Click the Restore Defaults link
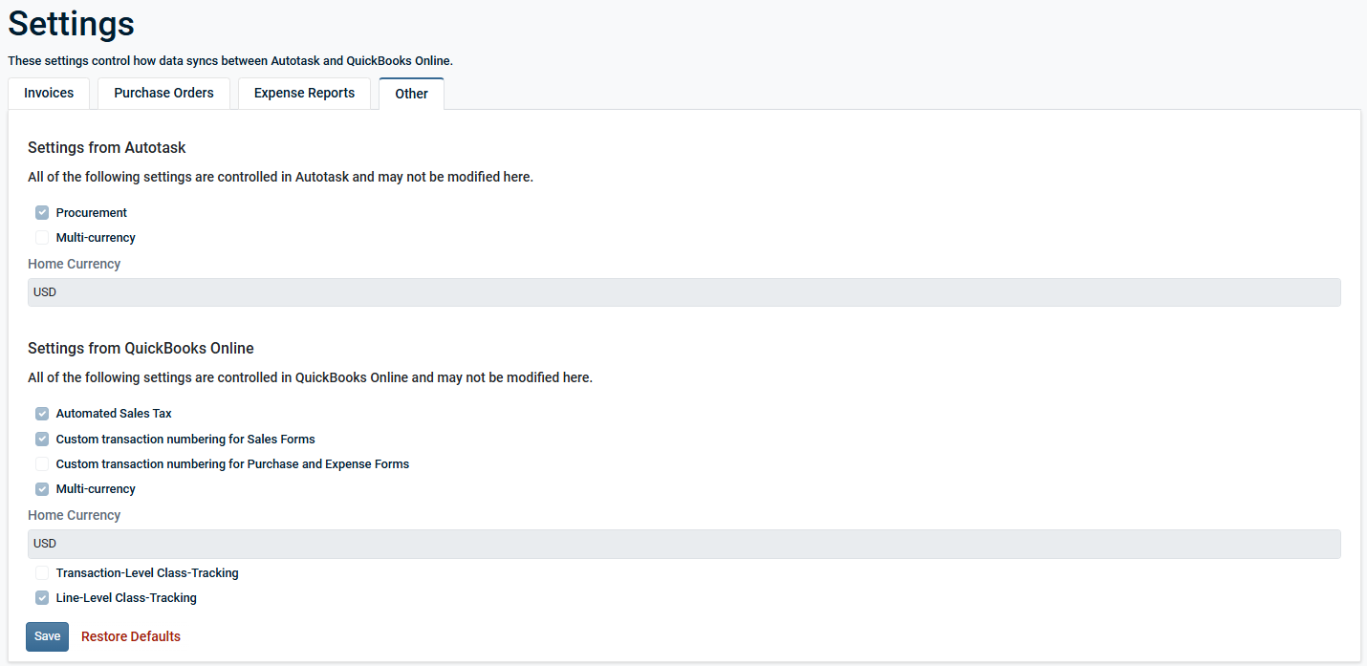The width and height of the screenshot is (1367, 666). [131, 636]
